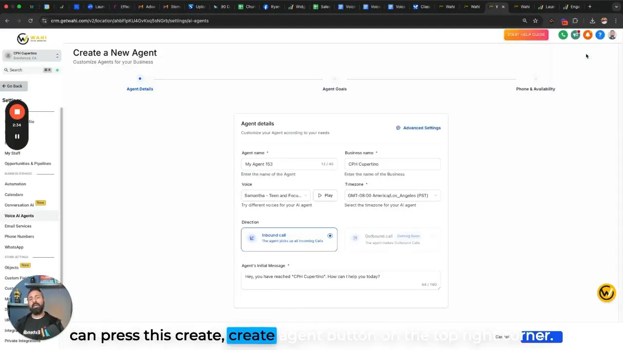Click the zoom magnifier icon in address bar

[525, 21]
